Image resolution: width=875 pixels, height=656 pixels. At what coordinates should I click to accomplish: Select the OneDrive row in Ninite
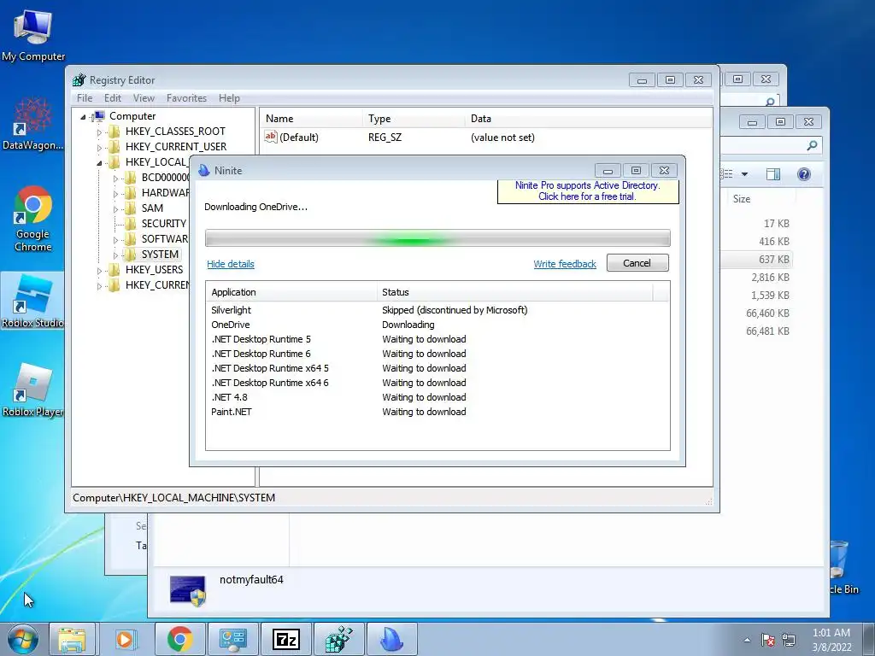[437, 325]
